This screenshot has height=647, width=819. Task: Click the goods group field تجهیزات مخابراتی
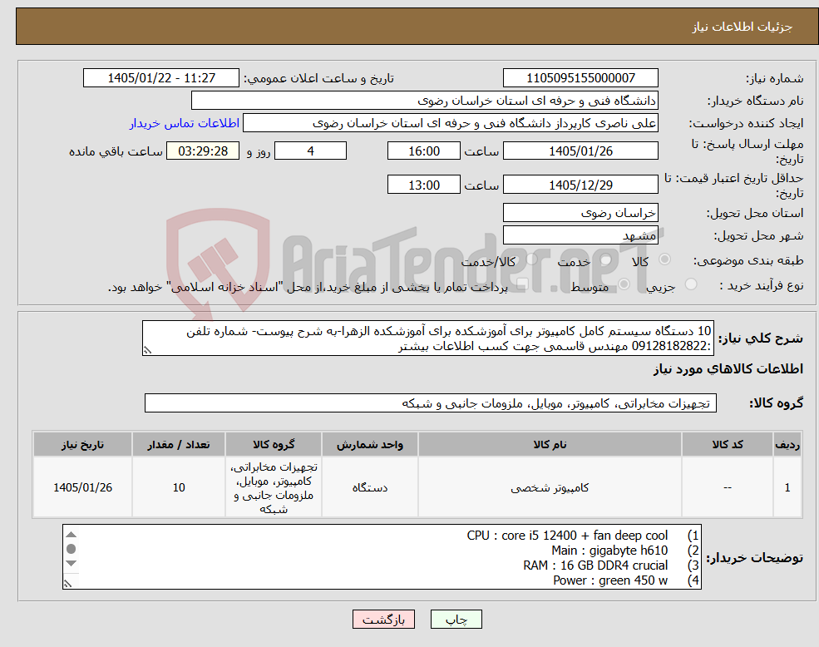[x=431, y=403]
